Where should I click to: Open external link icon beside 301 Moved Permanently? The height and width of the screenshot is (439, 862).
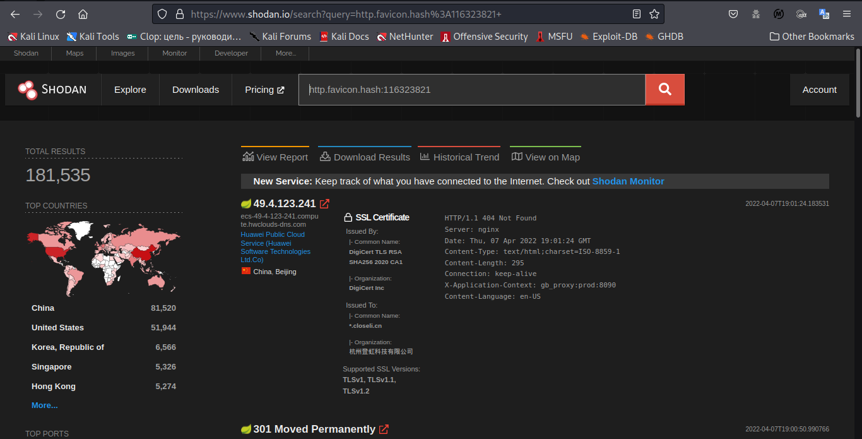[384, 430]
